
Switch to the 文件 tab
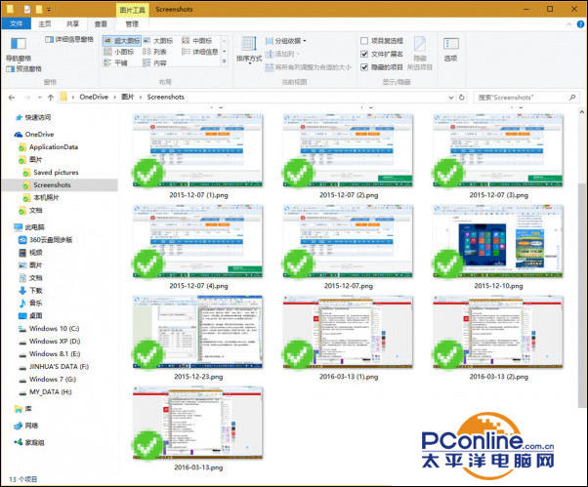(x=16, y=23)
